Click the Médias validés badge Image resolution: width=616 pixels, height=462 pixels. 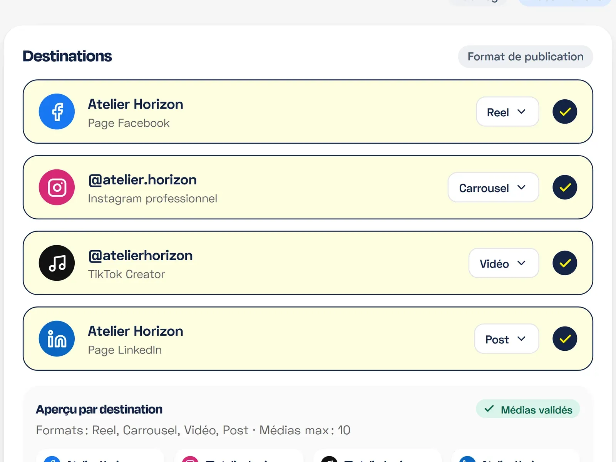[528, 409]
